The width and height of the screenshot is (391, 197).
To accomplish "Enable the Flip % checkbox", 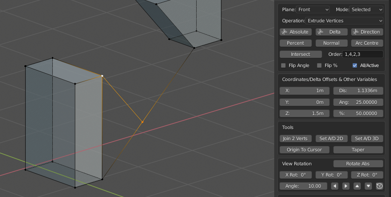I will [320, 66].
